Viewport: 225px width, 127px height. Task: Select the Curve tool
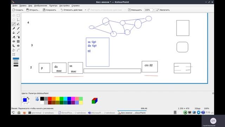click(x=18, y=50)
